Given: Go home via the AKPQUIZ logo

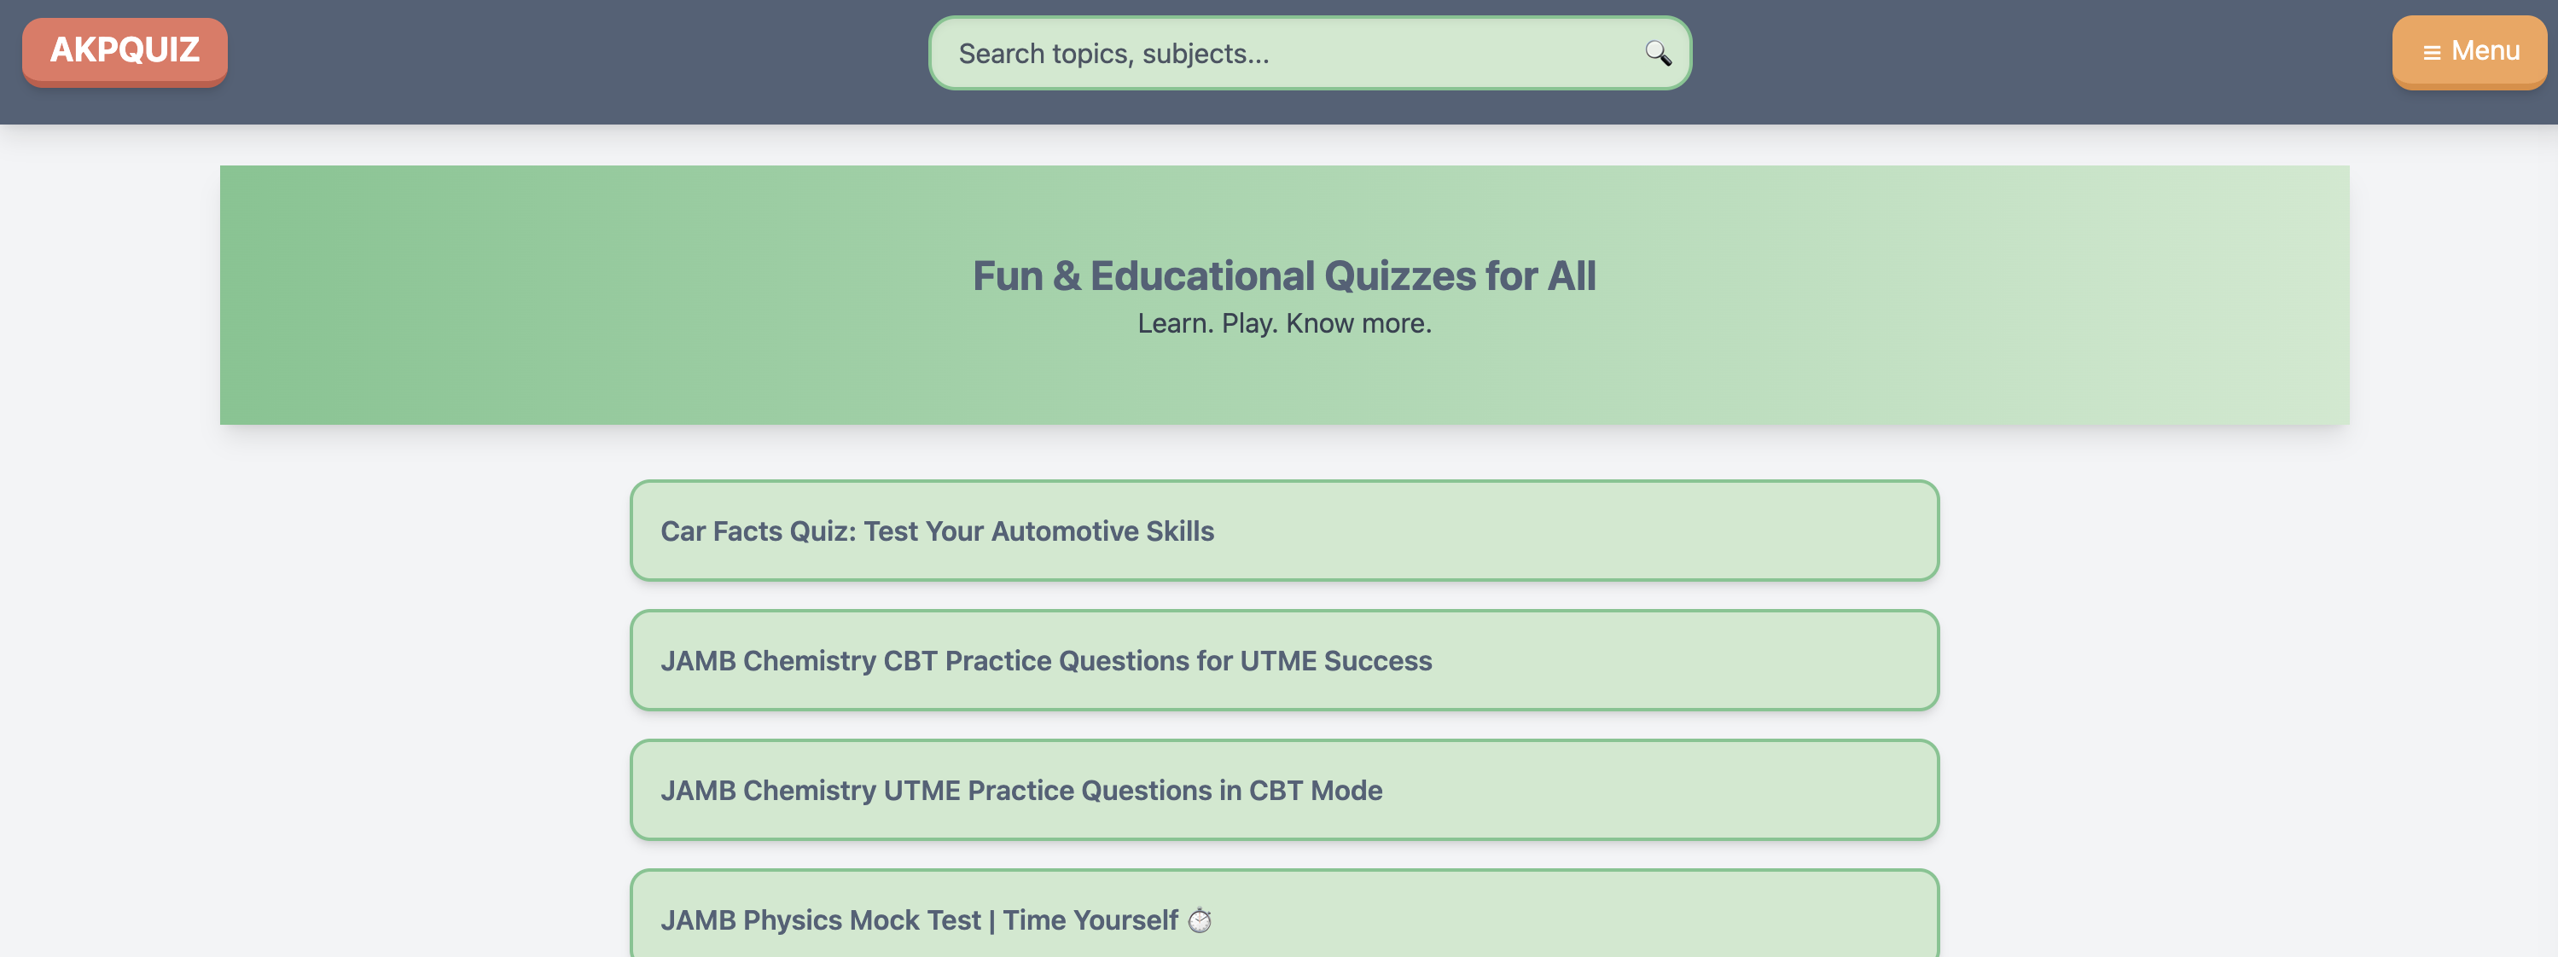Looking at the screenshot, I should pos(125,50).
